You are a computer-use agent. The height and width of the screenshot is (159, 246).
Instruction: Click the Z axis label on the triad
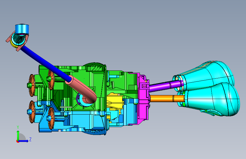30,139
